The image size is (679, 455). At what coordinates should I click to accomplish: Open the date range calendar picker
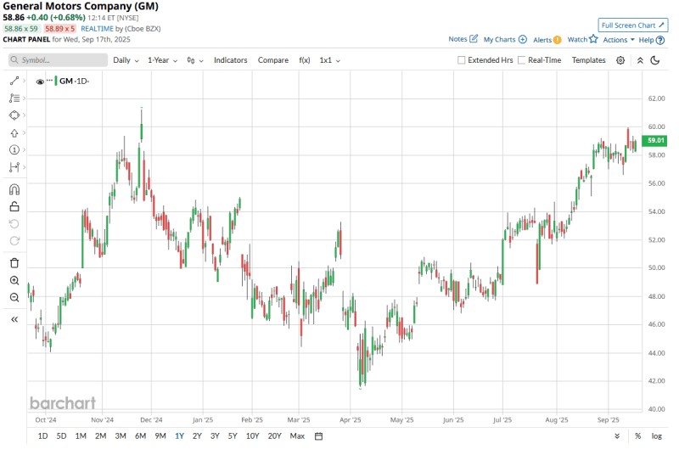(318, 436)
